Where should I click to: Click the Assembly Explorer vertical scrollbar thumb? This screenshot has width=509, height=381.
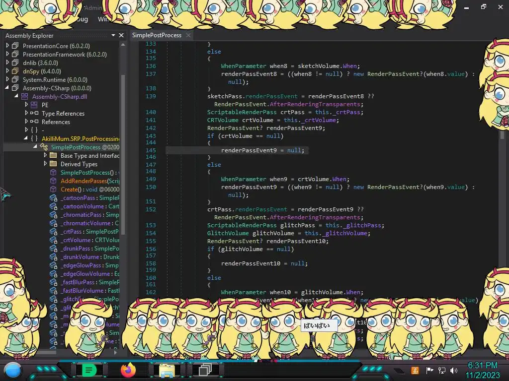pyautogui.click(x=123, y=154)
